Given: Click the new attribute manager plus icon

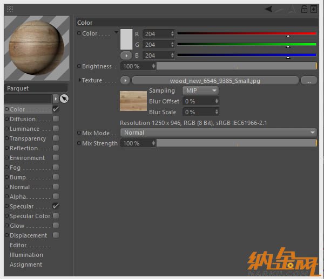Looking at the screenshot, I should pyautogui.click(x=314, y=9).
